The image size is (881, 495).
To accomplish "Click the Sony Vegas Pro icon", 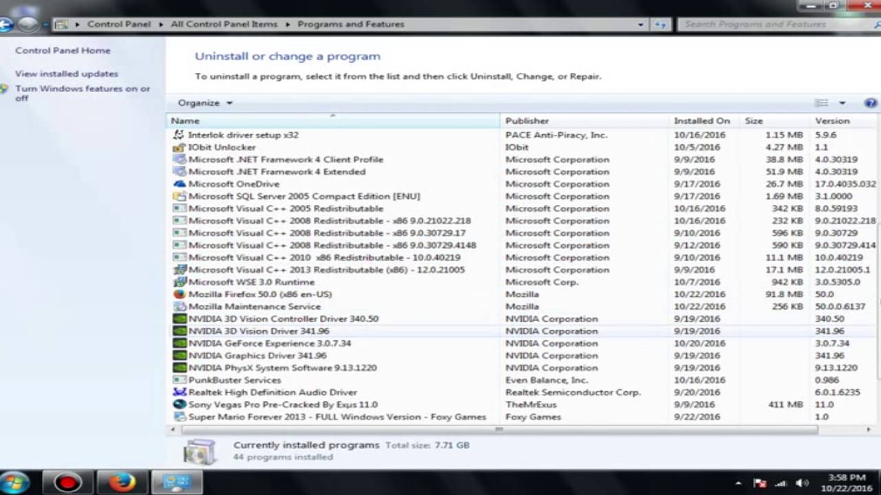I will tap(179, 405).
